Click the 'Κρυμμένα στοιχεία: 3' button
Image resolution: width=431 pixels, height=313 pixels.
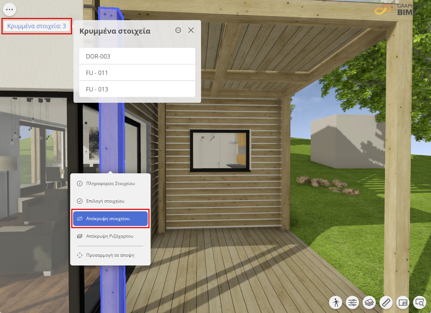click(x=37, y=26)
